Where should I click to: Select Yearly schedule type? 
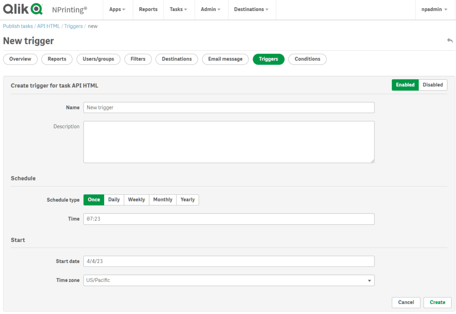pos(187,200)
